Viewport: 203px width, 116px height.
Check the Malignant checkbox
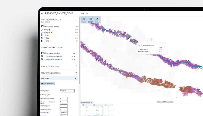tap(42, 33)
